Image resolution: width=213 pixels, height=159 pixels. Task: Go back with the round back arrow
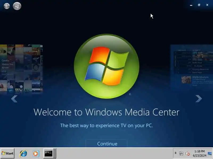click(x=7, y=6)
